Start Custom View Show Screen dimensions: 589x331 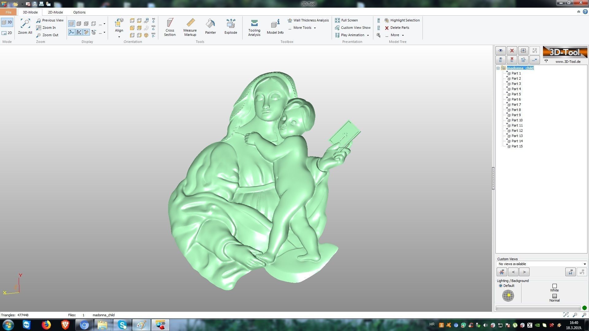(x=353, y=28)
